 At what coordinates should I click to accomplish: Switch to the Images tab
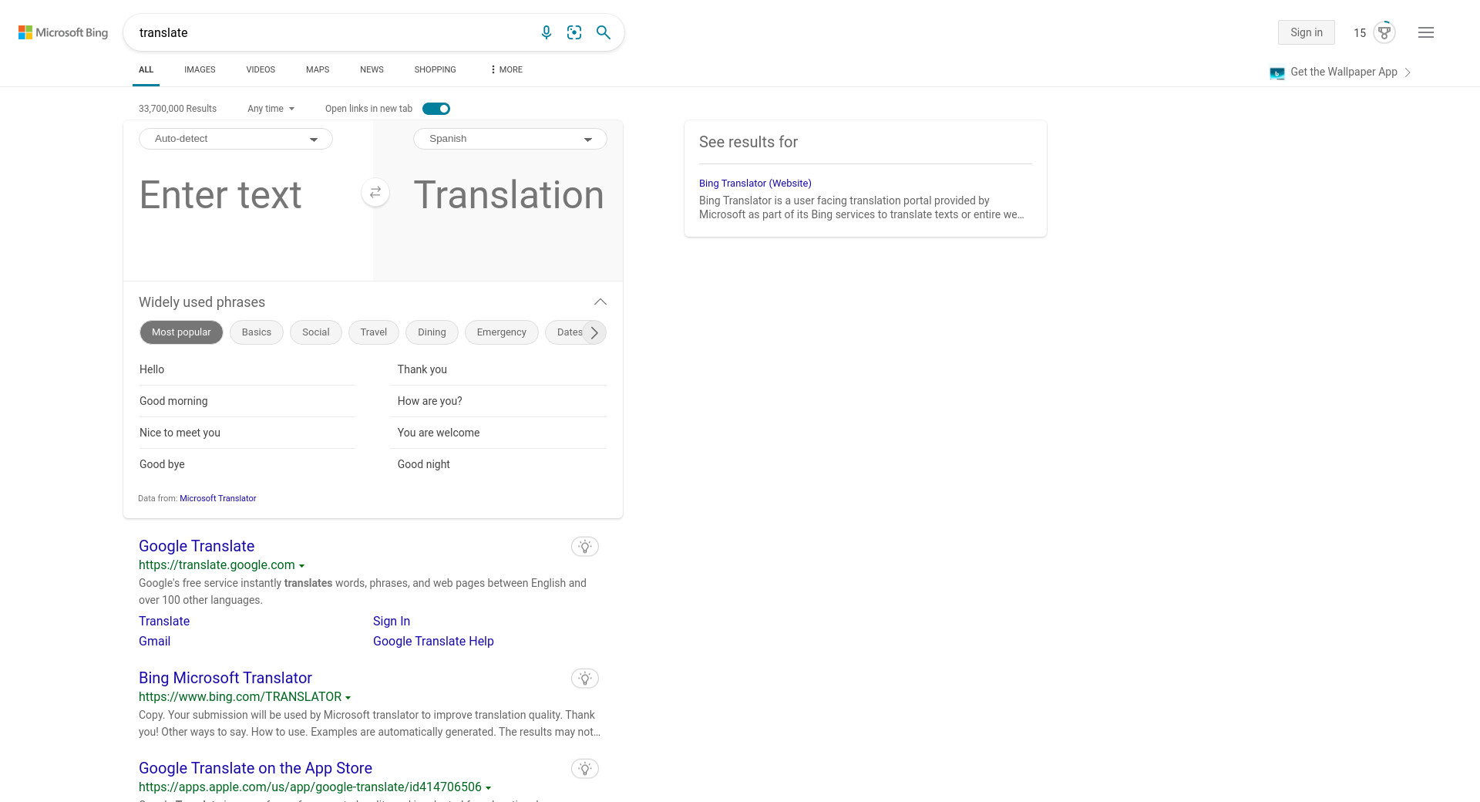pos(200,69)
